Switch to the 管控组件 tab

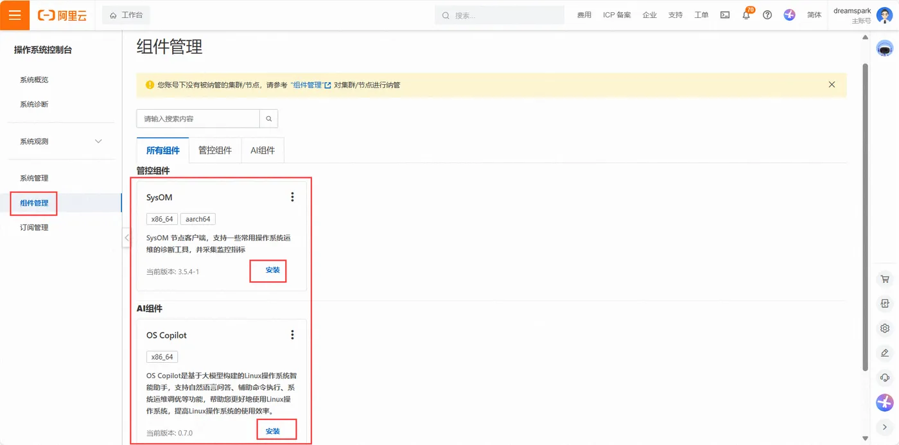click(215, 150)
